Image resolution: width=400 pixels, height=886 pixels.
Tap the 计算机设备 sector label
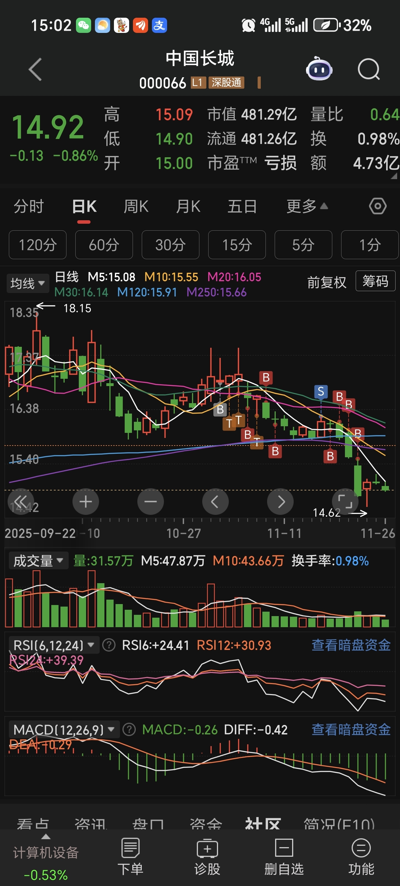tap(46, 853)
